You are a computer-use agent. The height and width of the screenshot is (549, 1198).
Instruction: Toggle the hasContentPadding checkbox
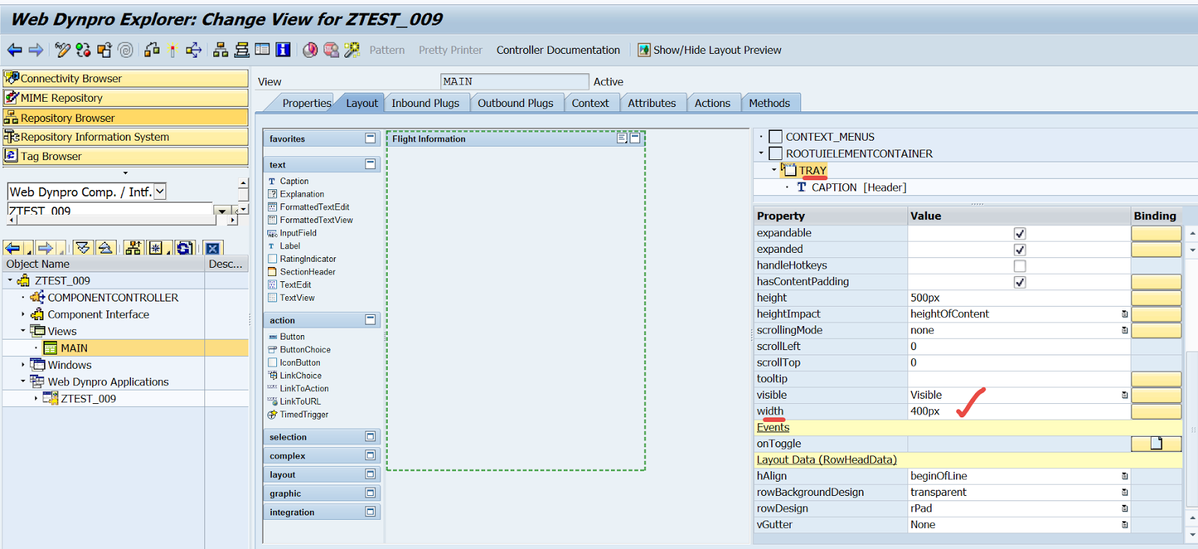pos(1019,282)
